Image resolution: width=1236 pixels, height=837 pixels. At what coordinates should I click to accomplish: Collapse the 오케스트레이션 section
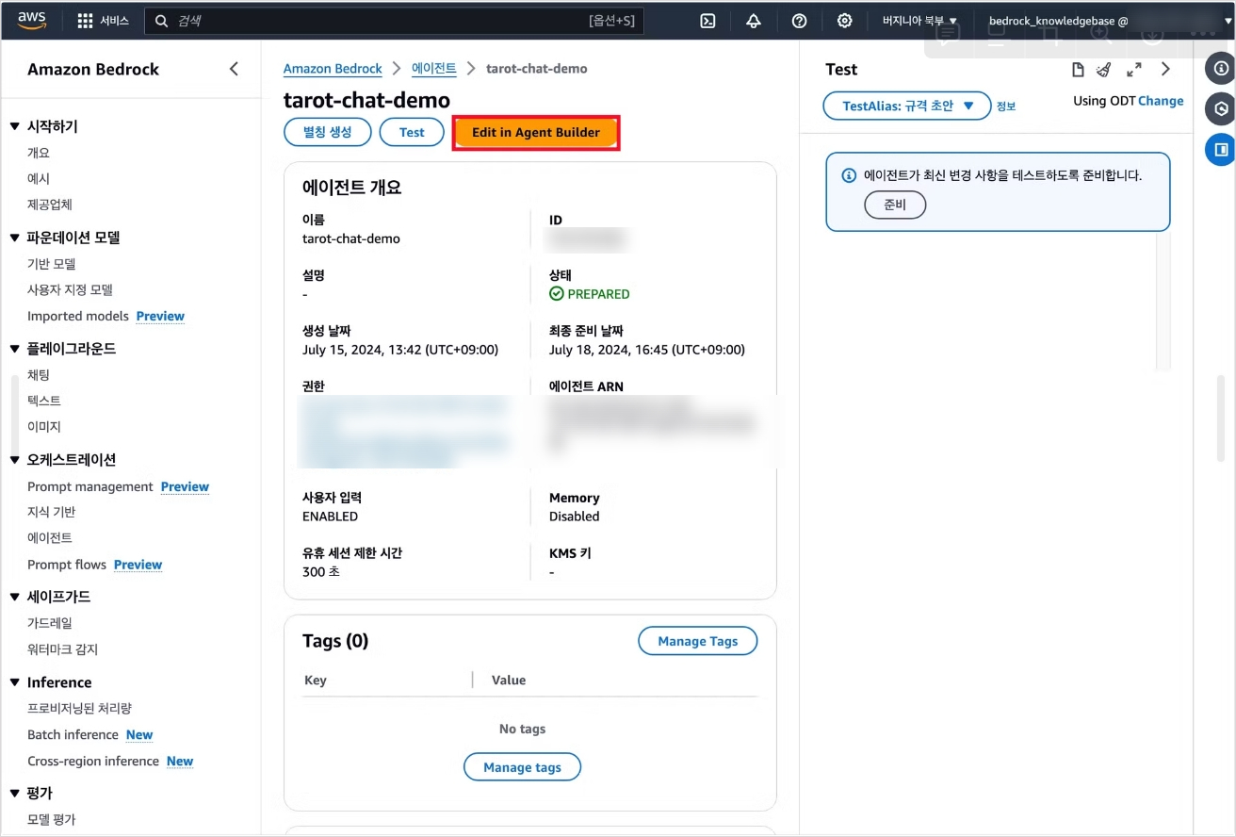pos(14,460)
